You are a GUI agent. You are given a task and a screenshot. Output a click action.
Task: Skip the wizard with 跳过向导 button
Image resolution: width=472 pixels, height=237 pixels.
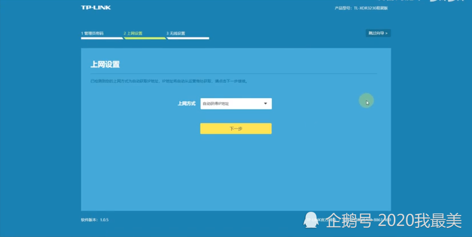378,33
